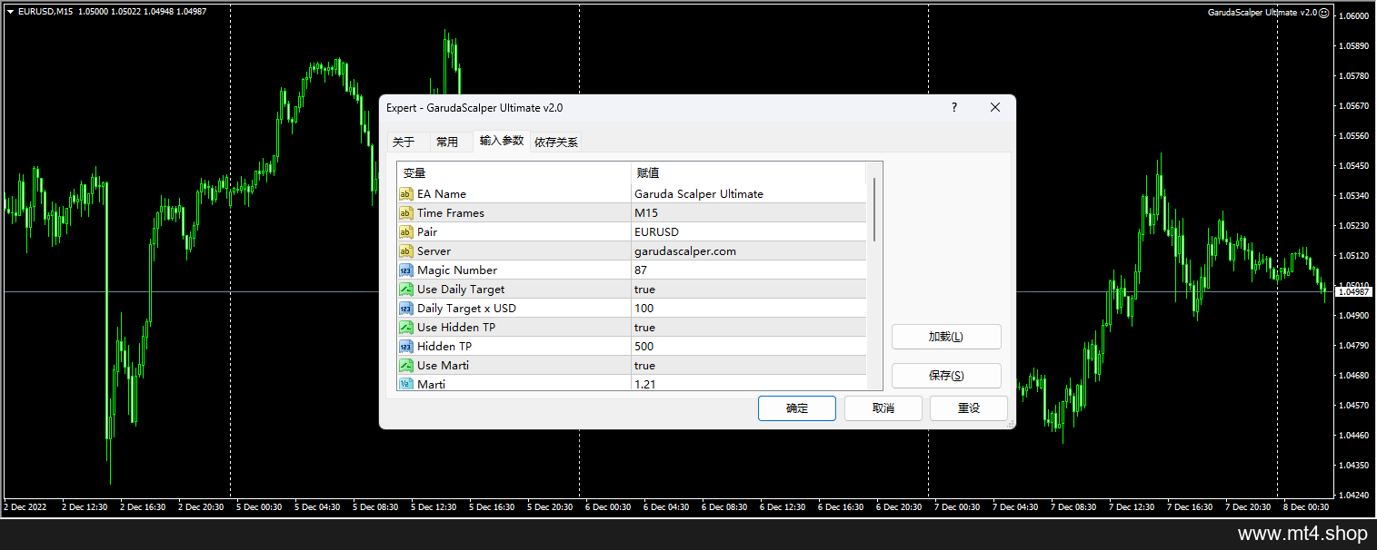Click the string icon beside EA Name

(x=406, y=194)
